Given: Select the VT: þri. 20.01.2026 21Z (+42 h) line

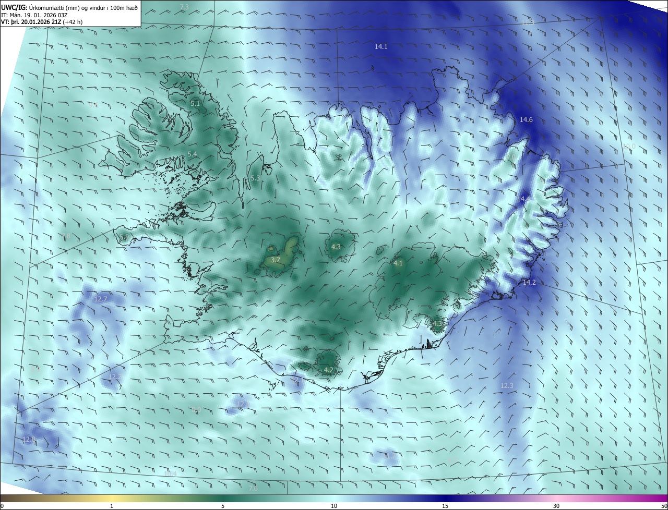Looking at the screenshot, I should pyautogui.click(x=42, y=22).
